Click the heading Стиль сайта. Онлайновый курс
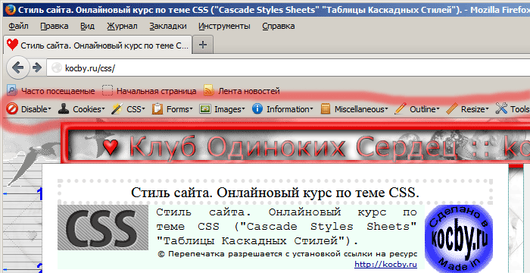Viewport: 530px width, 273px height. (x=275, y=193)
